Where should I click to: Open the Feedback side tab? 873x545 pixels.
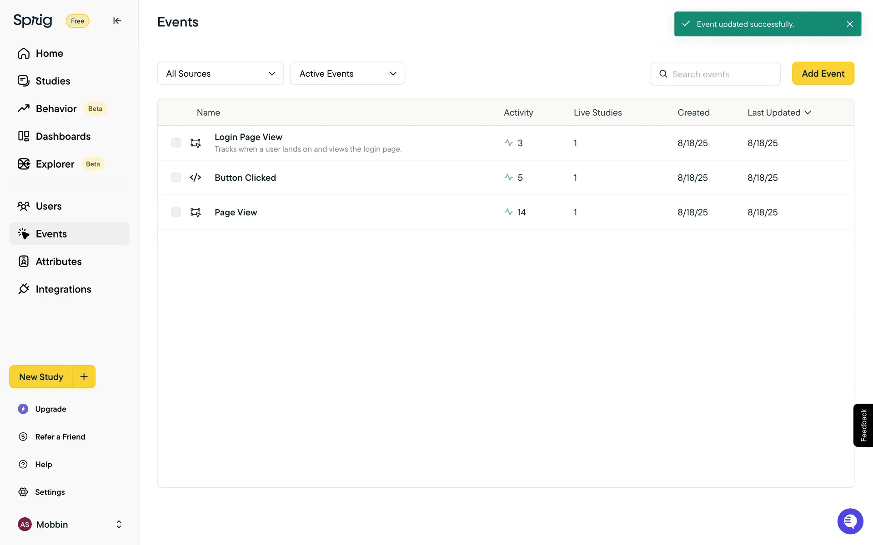click(x=863, y=425)
